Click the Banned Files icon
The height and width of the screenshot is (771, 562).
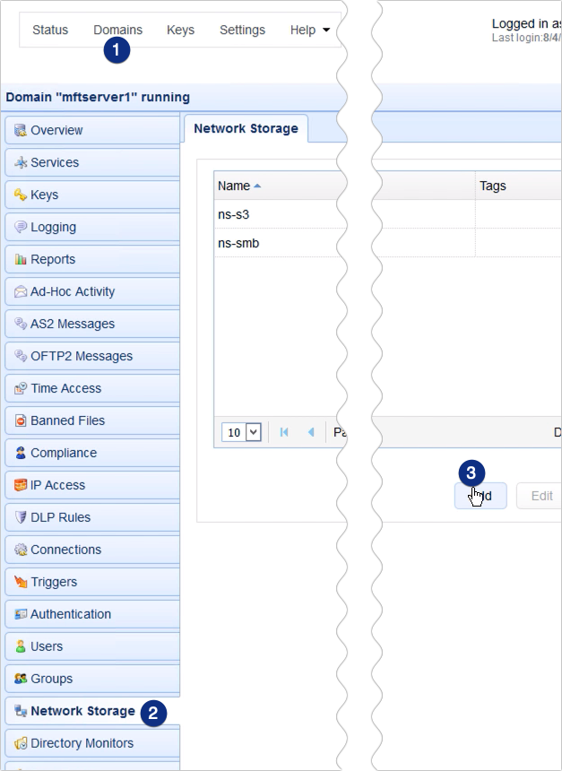coord(20,421)
